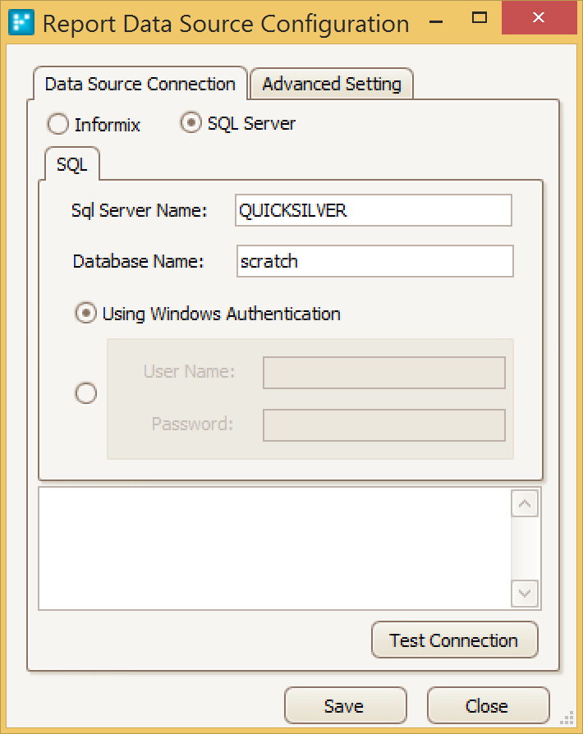Click the Close button beside Save

click(487, 706)
